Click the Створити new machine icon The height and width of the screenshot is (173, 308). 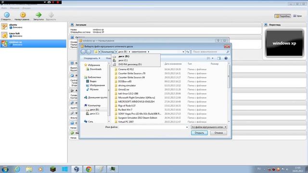pos(7,15)
